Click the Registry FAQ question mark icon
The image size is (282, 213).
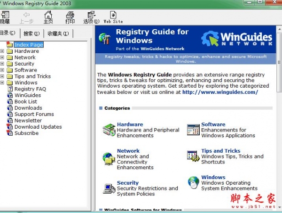(10, 89)
